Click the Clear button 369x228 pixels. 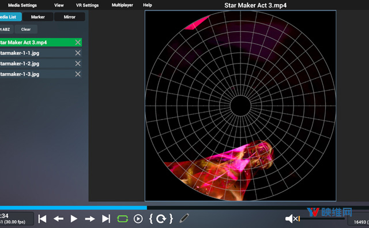pyautogui.click(x=26, y=29)
